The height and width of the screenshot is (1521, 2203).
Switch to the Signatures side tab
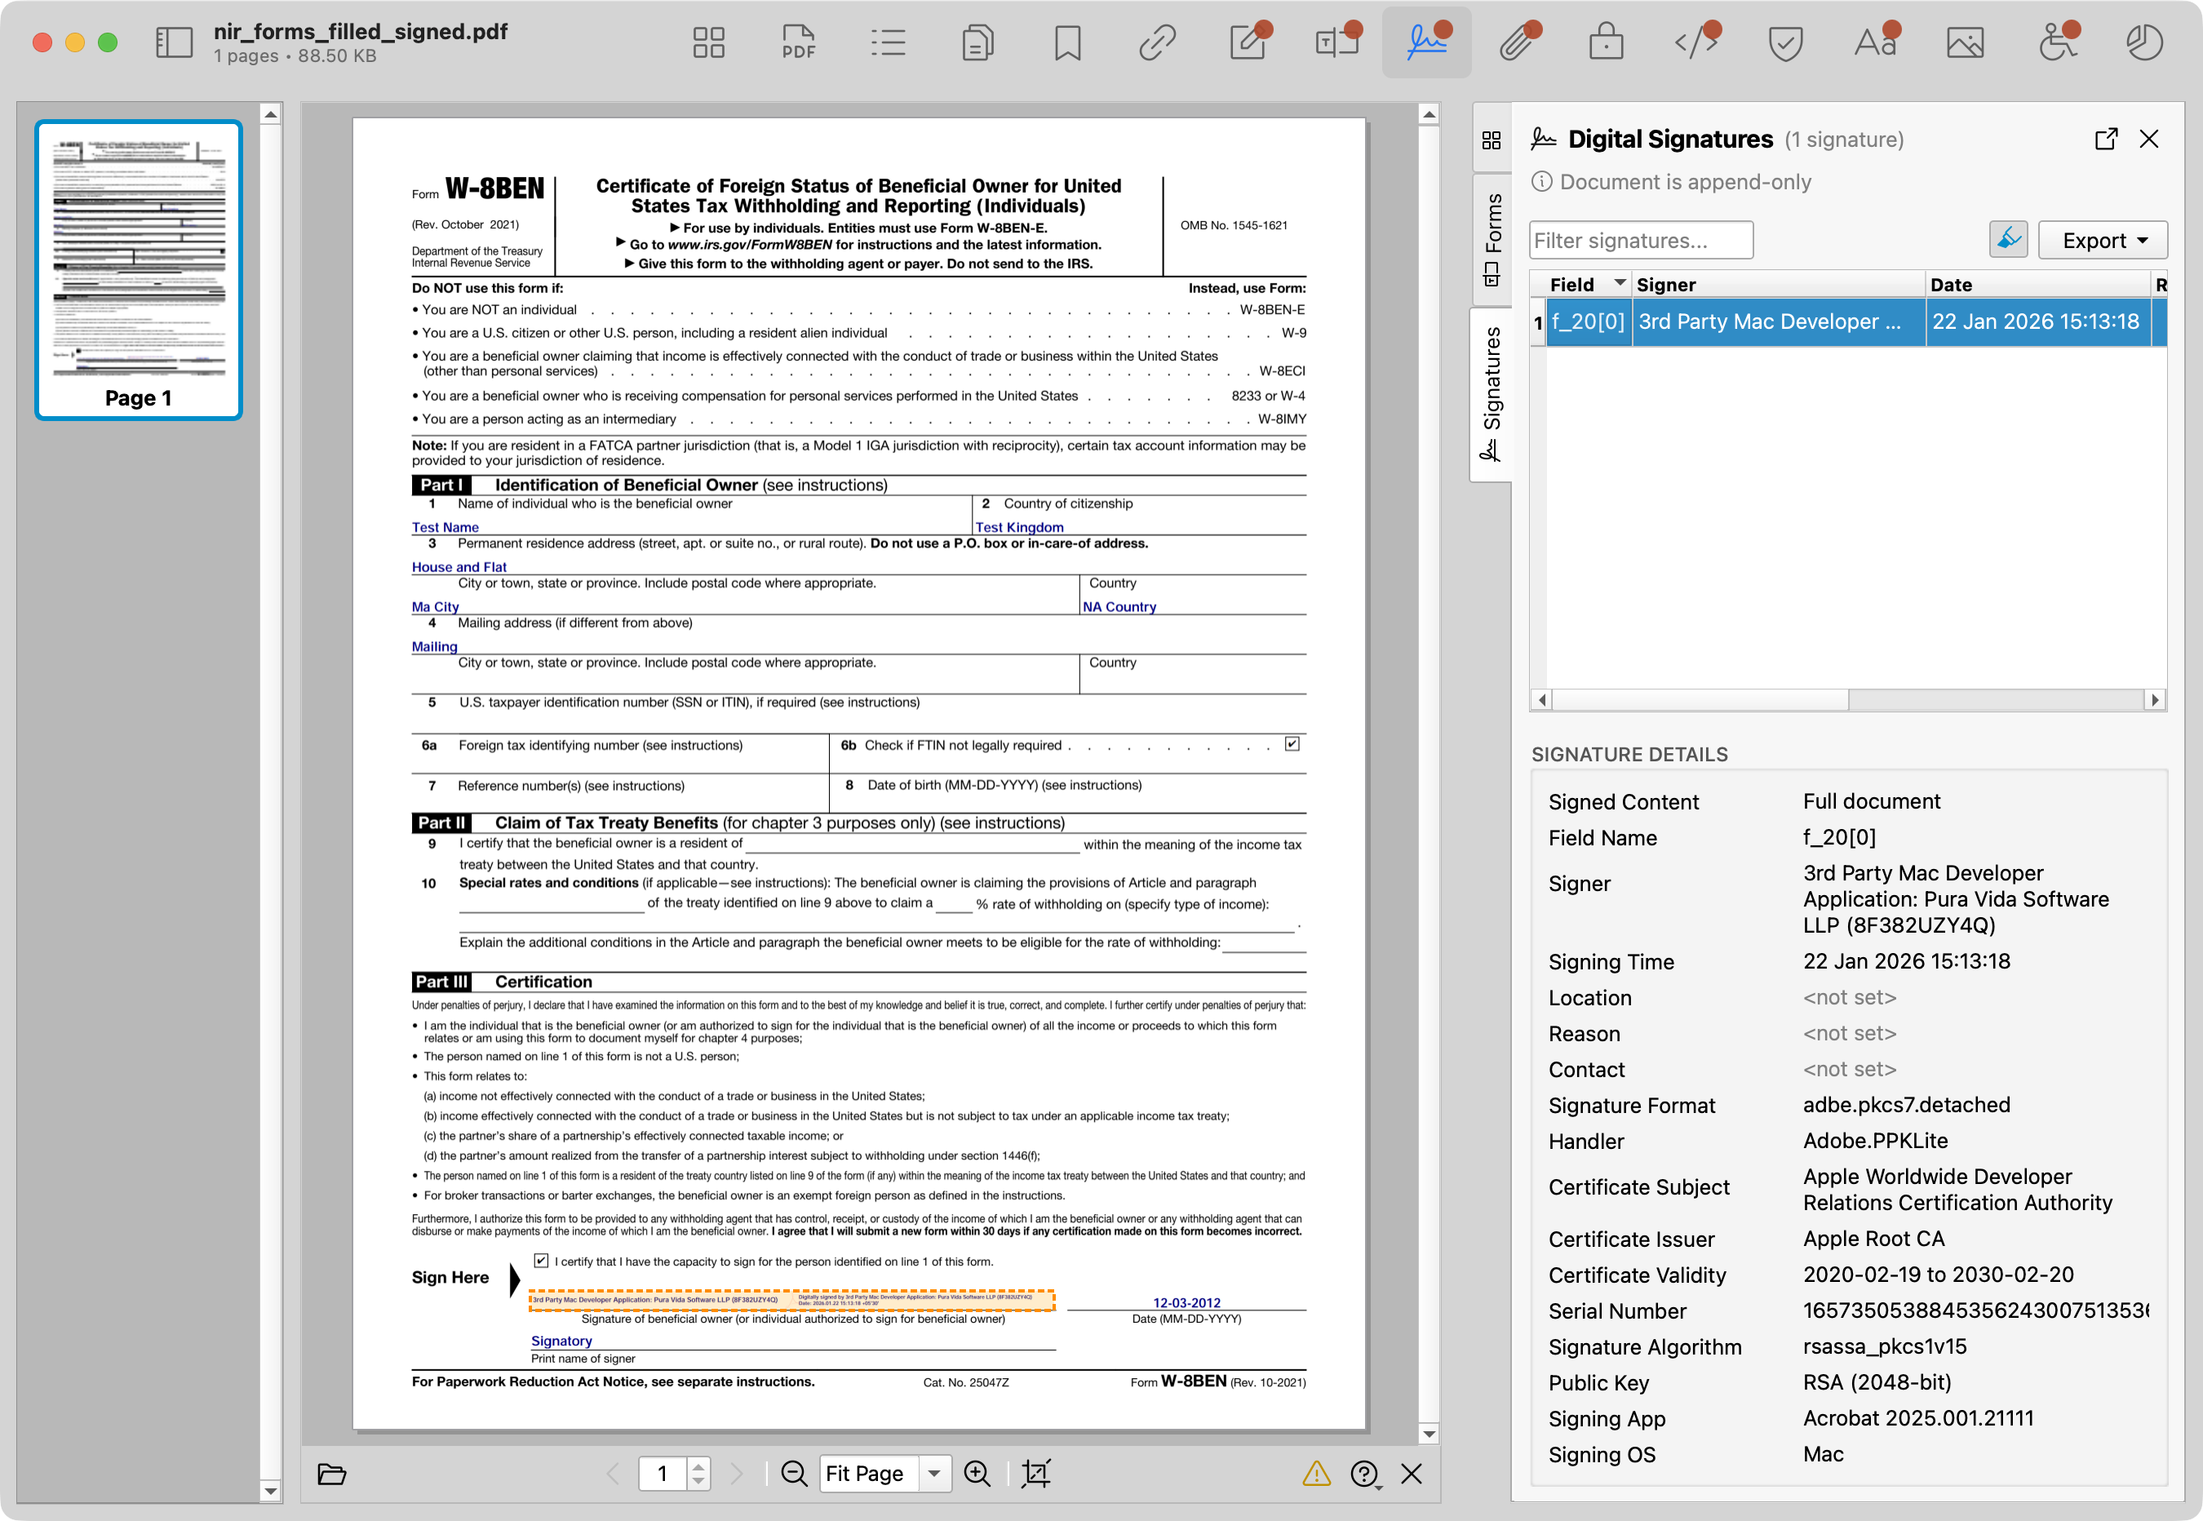(x=1492, y=395)
